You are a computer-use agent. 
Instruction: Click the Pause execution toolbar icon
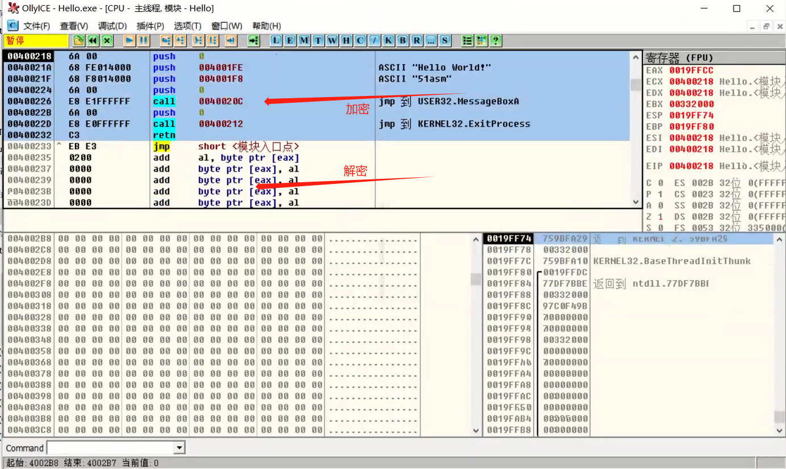[144, 41]
